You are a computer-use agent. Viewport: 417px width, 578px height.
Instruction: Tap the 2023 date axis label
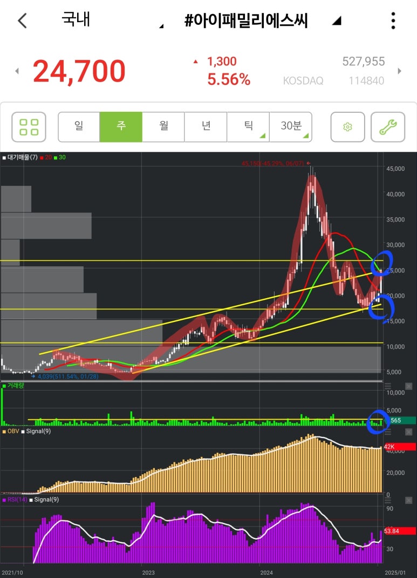coord(148,573)
